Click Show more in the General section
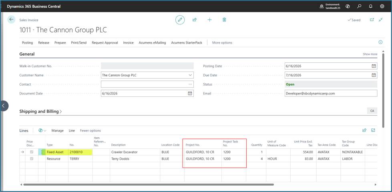The height and width of the screenshot is (192, 392). [370, 54]
